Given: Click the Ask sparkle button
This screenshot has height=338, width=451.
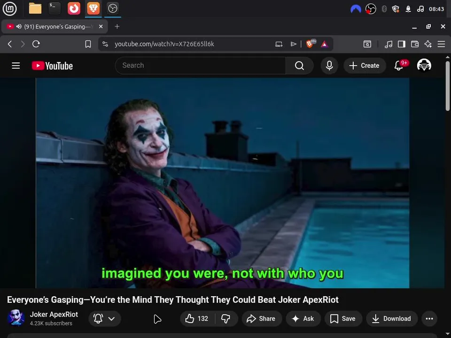Looking at the screenshot, I should tap(303, 318).
